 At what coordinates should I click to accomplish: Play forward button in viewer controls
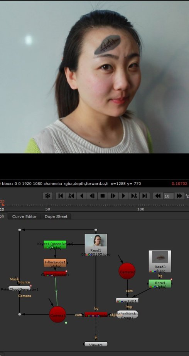[123, 196]
